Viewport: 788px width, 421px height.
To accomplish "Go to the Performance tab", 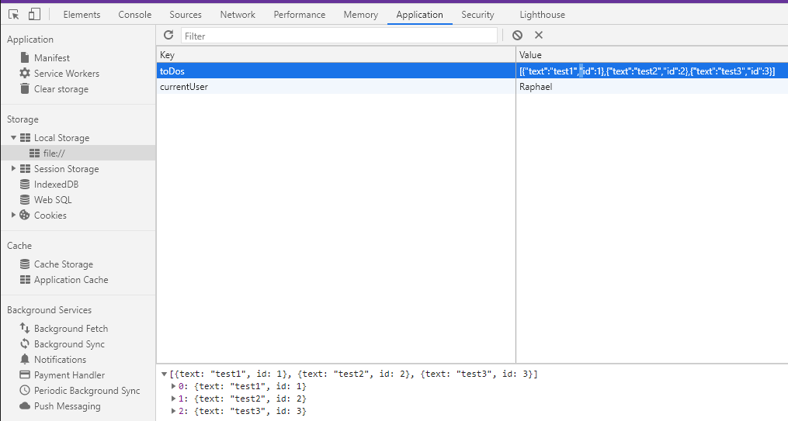I will pyautogui.click(x=300, y=15).
